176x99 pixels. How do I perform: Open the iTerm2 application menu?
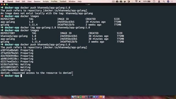[10, 1]
